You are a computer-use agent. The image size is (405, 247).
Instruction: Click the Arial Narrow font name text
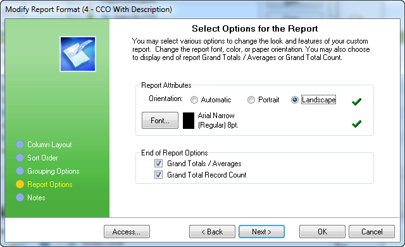tap(216, 116)
